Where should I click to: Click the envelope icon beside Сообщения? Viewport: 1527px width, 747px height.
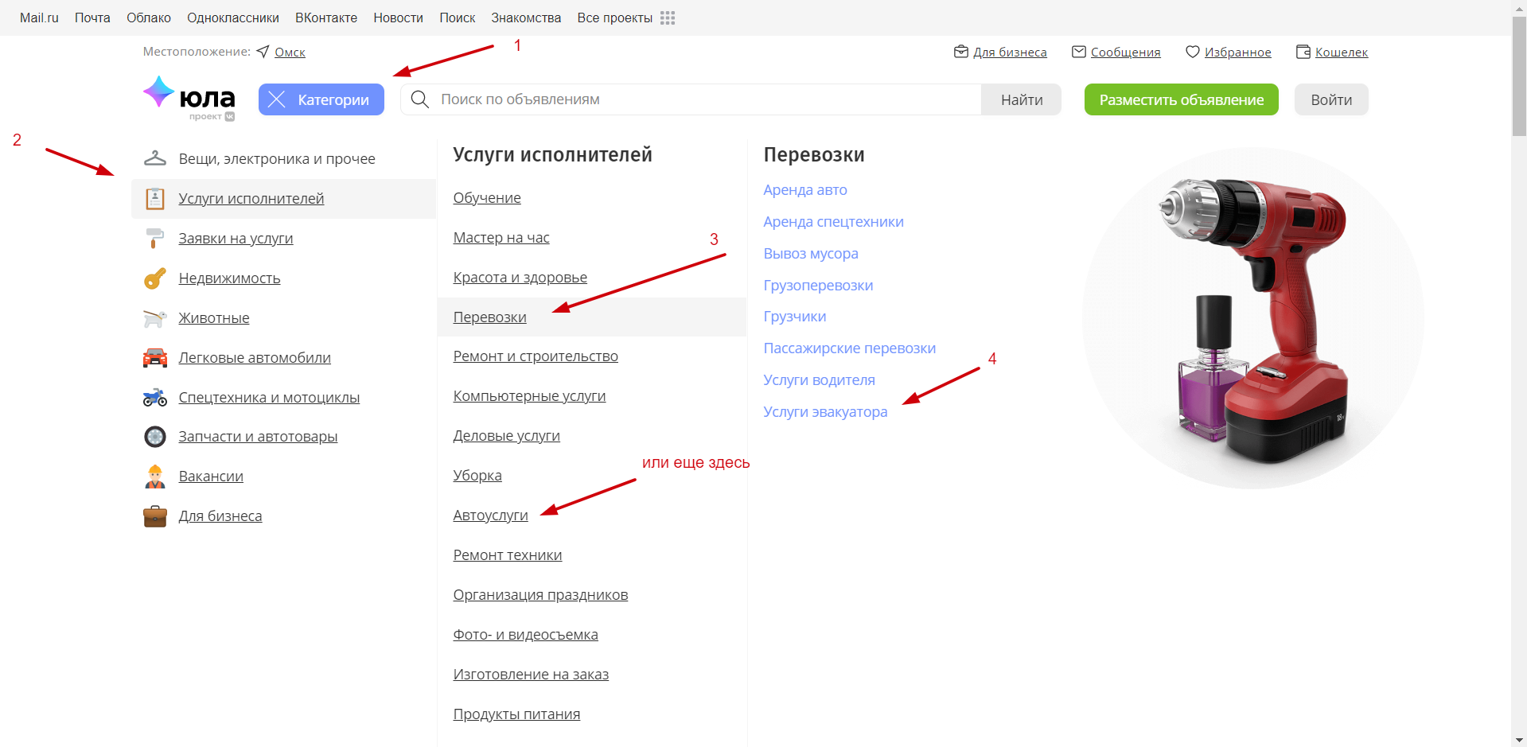[1079, 52]
